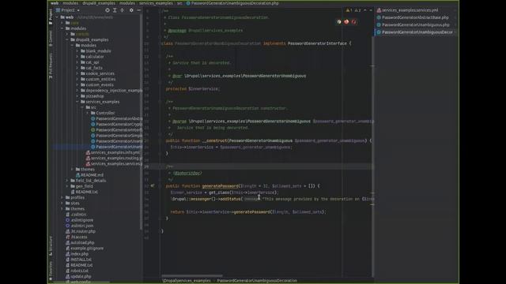This screenshot has width=506, height=284.
Task: Select the dependency_injection_example folder
Action: [111, 91]
